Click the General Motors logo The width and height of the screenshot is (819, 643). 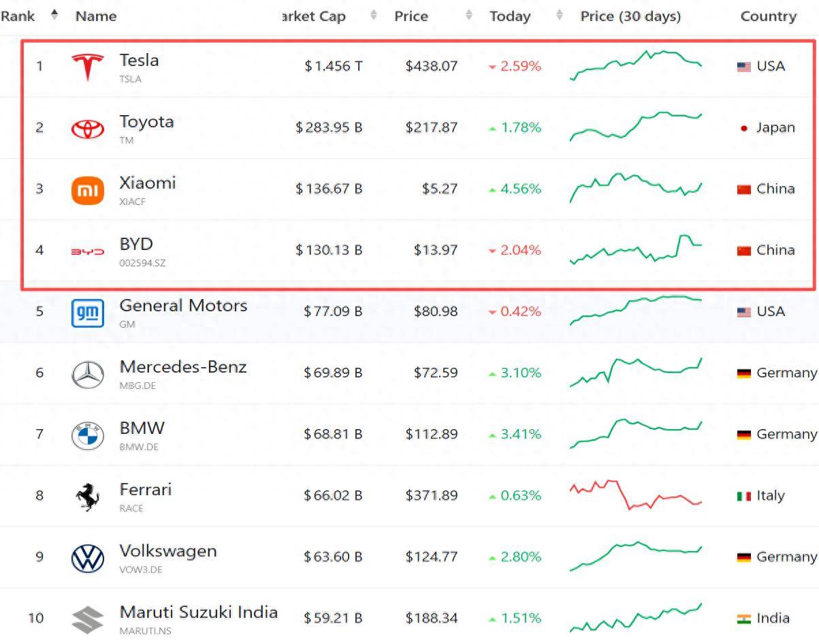tap(88, 313)
